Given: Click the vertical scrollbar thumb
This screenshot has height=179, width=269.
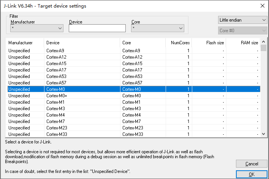Looking at the screenshot, I should (x=264, y=48).
